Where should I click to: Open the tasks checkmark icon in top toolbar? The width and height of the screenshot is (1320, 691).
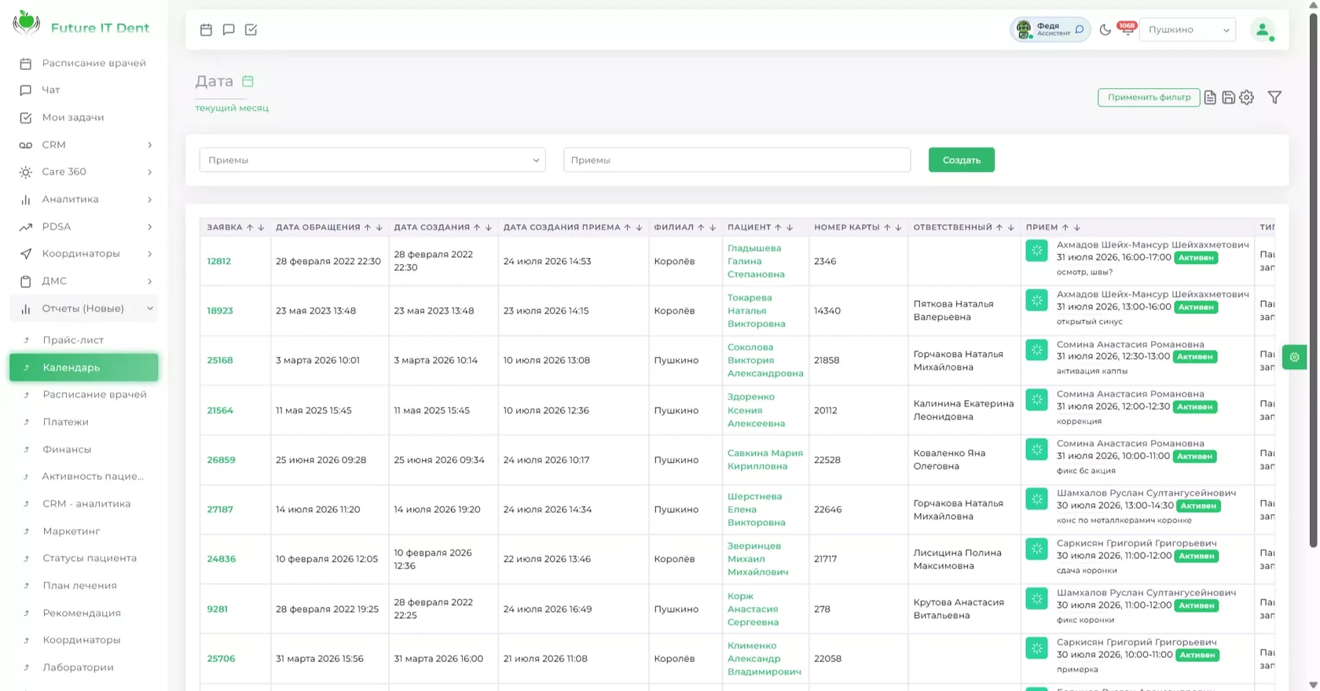[251, 30]
